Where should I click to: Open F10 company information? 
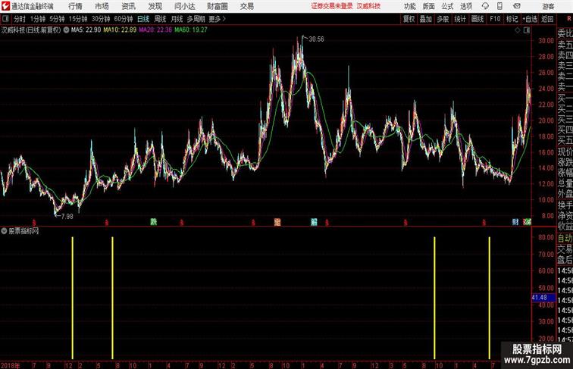(x=495, y=19)
